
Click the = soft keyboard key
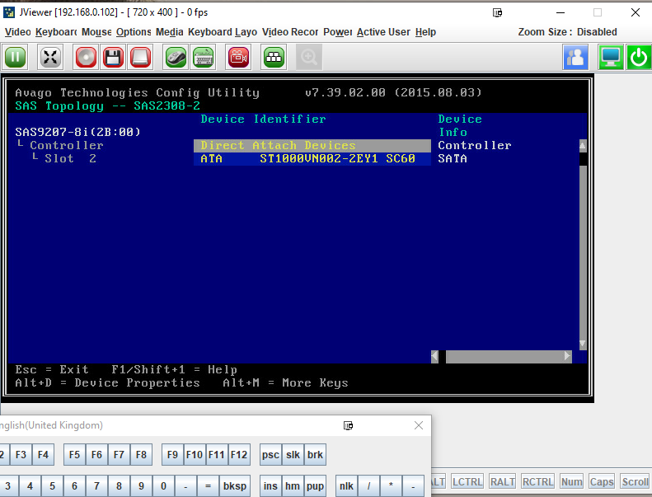tap(208, 485)
